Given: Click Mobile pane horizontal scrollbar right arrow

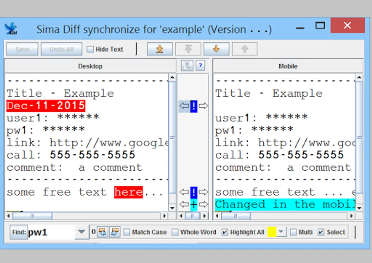Looking at the screenshot, I should [x=352, y=216].
